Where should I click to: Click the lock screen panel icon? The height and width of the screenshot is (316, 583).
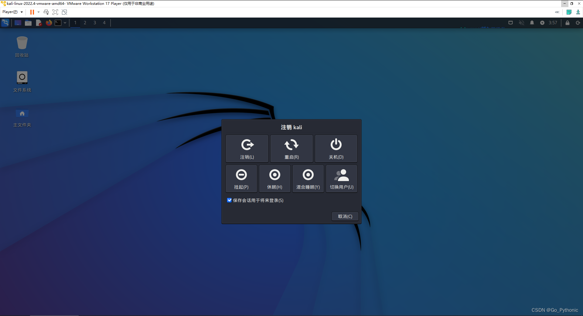point(568,23)
